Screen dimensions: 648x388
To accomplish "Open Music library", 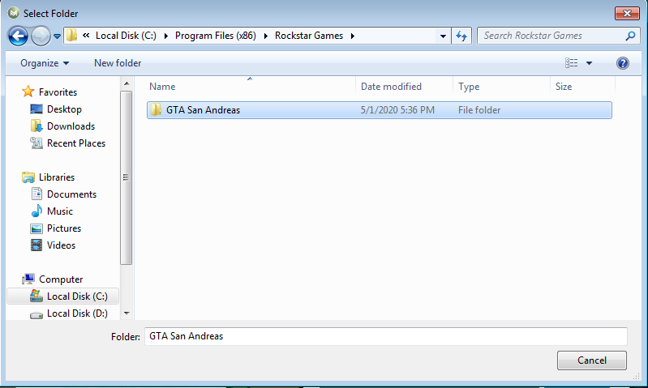I will click(x=60, y=211).
